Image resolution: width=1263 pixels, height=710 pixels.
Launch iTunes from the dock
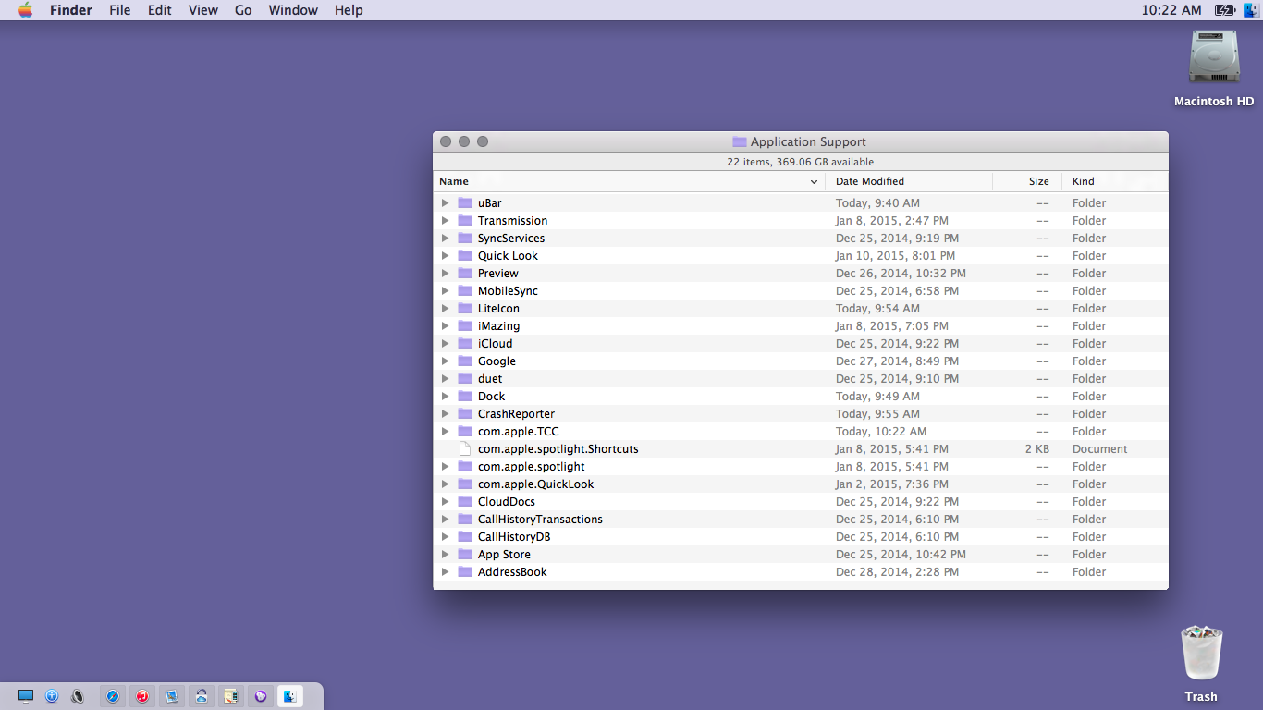(142, 696)
